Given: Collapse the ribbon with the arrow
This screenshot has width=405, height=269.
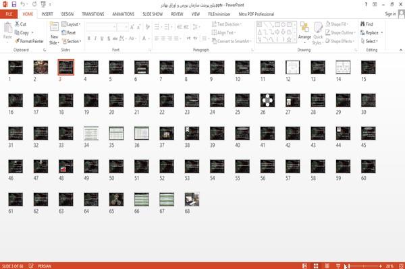Looking at the screenshot, I should point(401,50).
